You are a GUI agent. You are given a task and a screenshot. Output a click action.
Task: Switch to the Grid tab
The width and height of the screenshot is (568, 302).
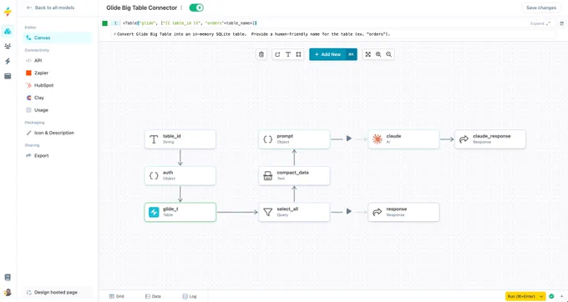(117, 296)
